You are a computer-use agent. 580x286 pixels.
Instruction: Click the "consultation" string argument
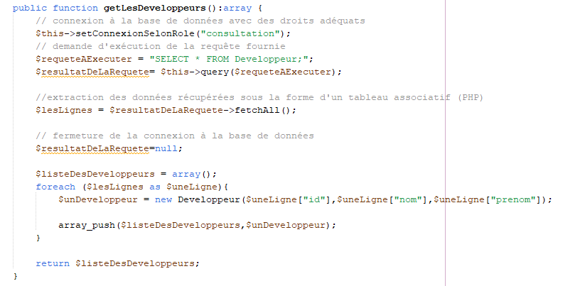click(240, 33)
